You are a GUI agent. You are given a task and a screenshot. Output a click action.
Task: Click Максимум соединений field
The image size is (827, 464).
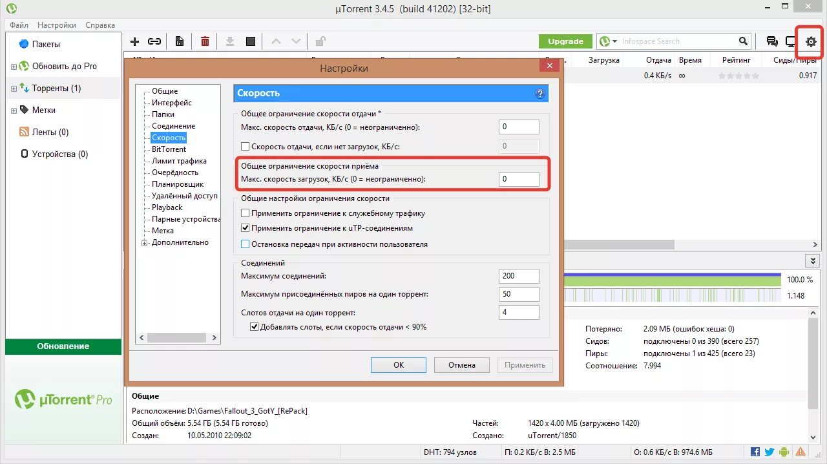pos(519,276)
